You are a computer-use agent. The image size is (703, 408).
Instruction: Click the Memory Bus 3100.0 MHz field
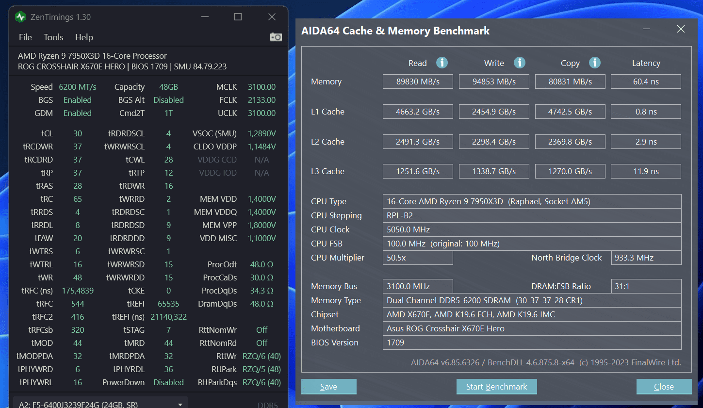pyautogui.click(x=418, y=286)
